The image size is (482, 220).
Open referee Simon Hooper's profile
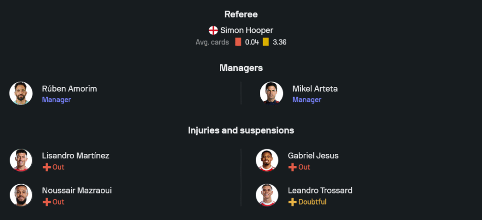(x=247, y=30)
